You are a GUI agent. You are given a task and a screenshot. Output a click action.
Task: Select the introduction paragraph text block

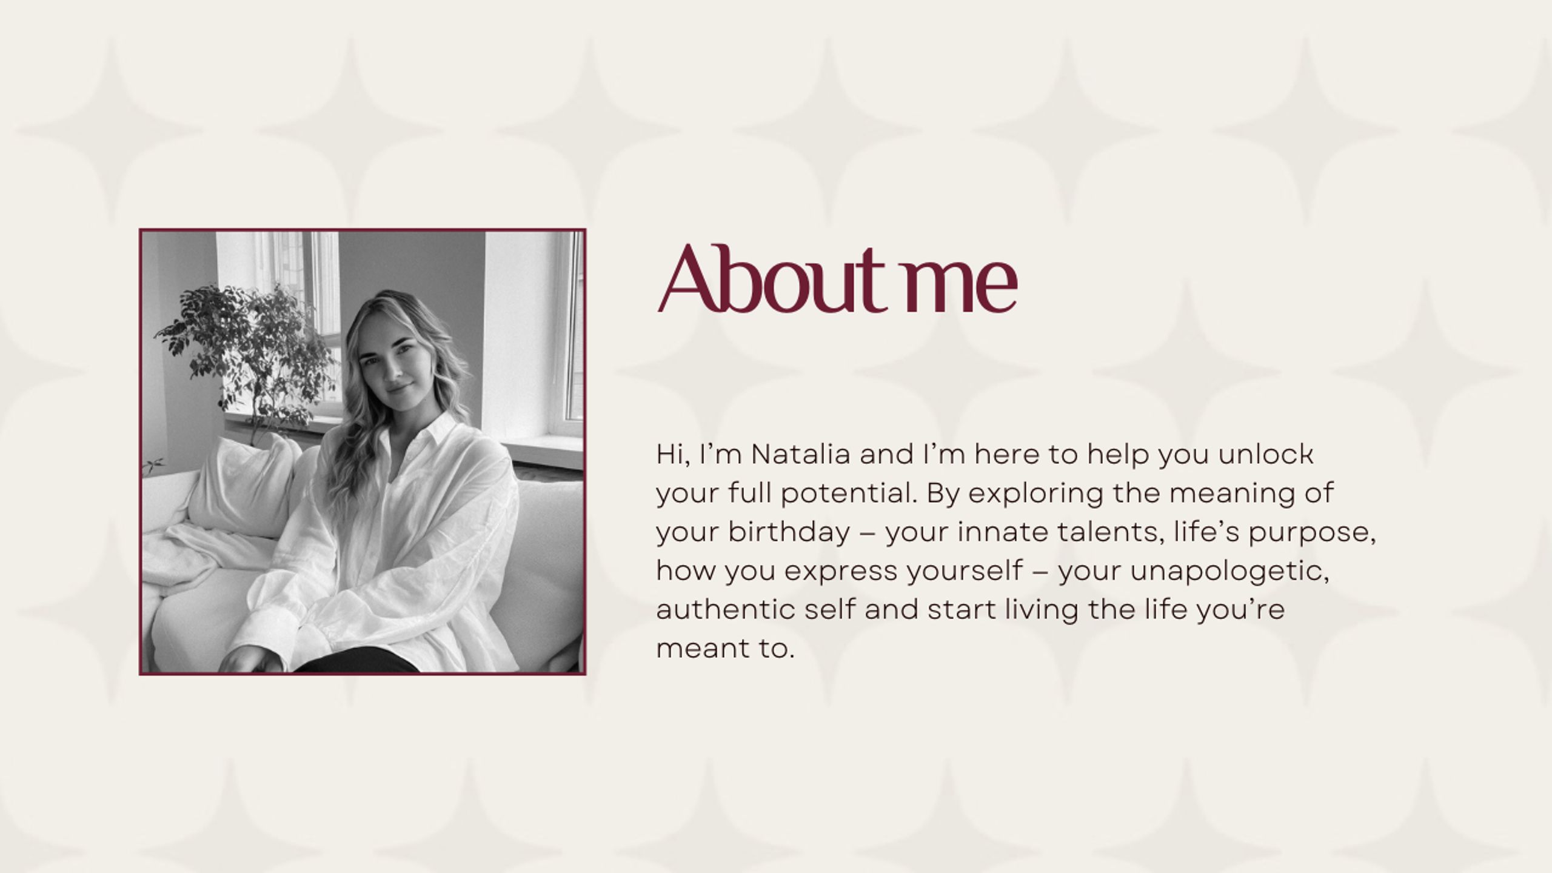(1016, 551)
